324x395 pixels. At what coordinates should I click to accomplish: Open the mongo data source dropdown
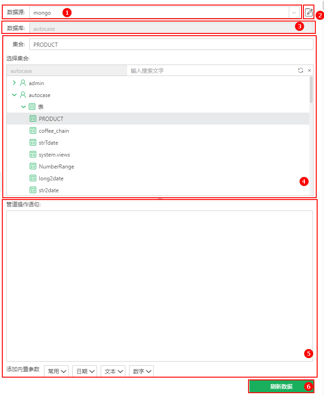tap(294, 13)
